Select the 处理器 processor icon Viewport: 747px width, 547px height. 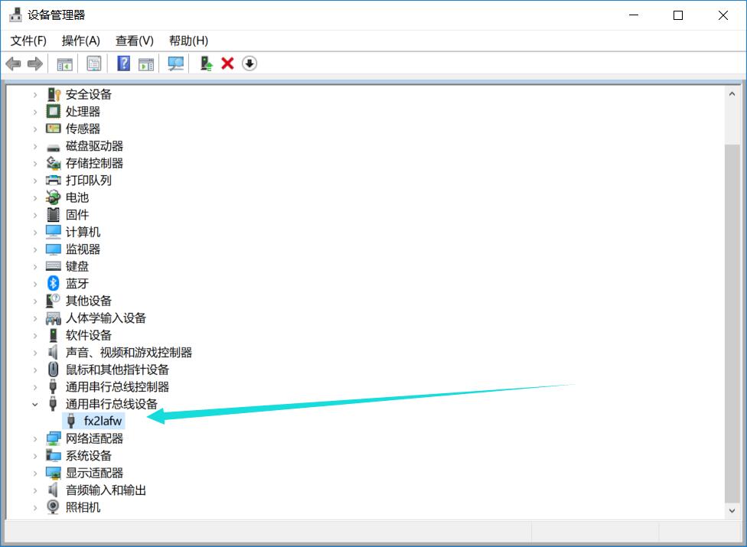[x=53, y=112]
